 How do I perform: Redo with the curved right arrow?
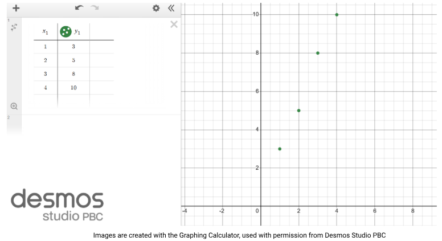95,8
